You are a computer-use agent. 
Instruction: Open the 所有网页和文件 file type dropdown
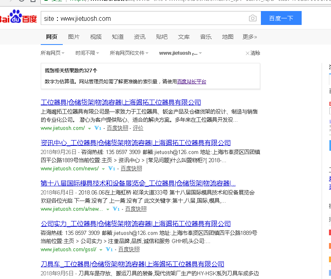129,53
